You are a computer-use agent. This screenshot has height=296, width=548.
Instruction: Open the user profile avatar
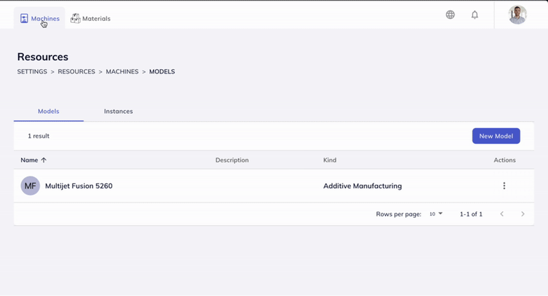coord(517,15)
